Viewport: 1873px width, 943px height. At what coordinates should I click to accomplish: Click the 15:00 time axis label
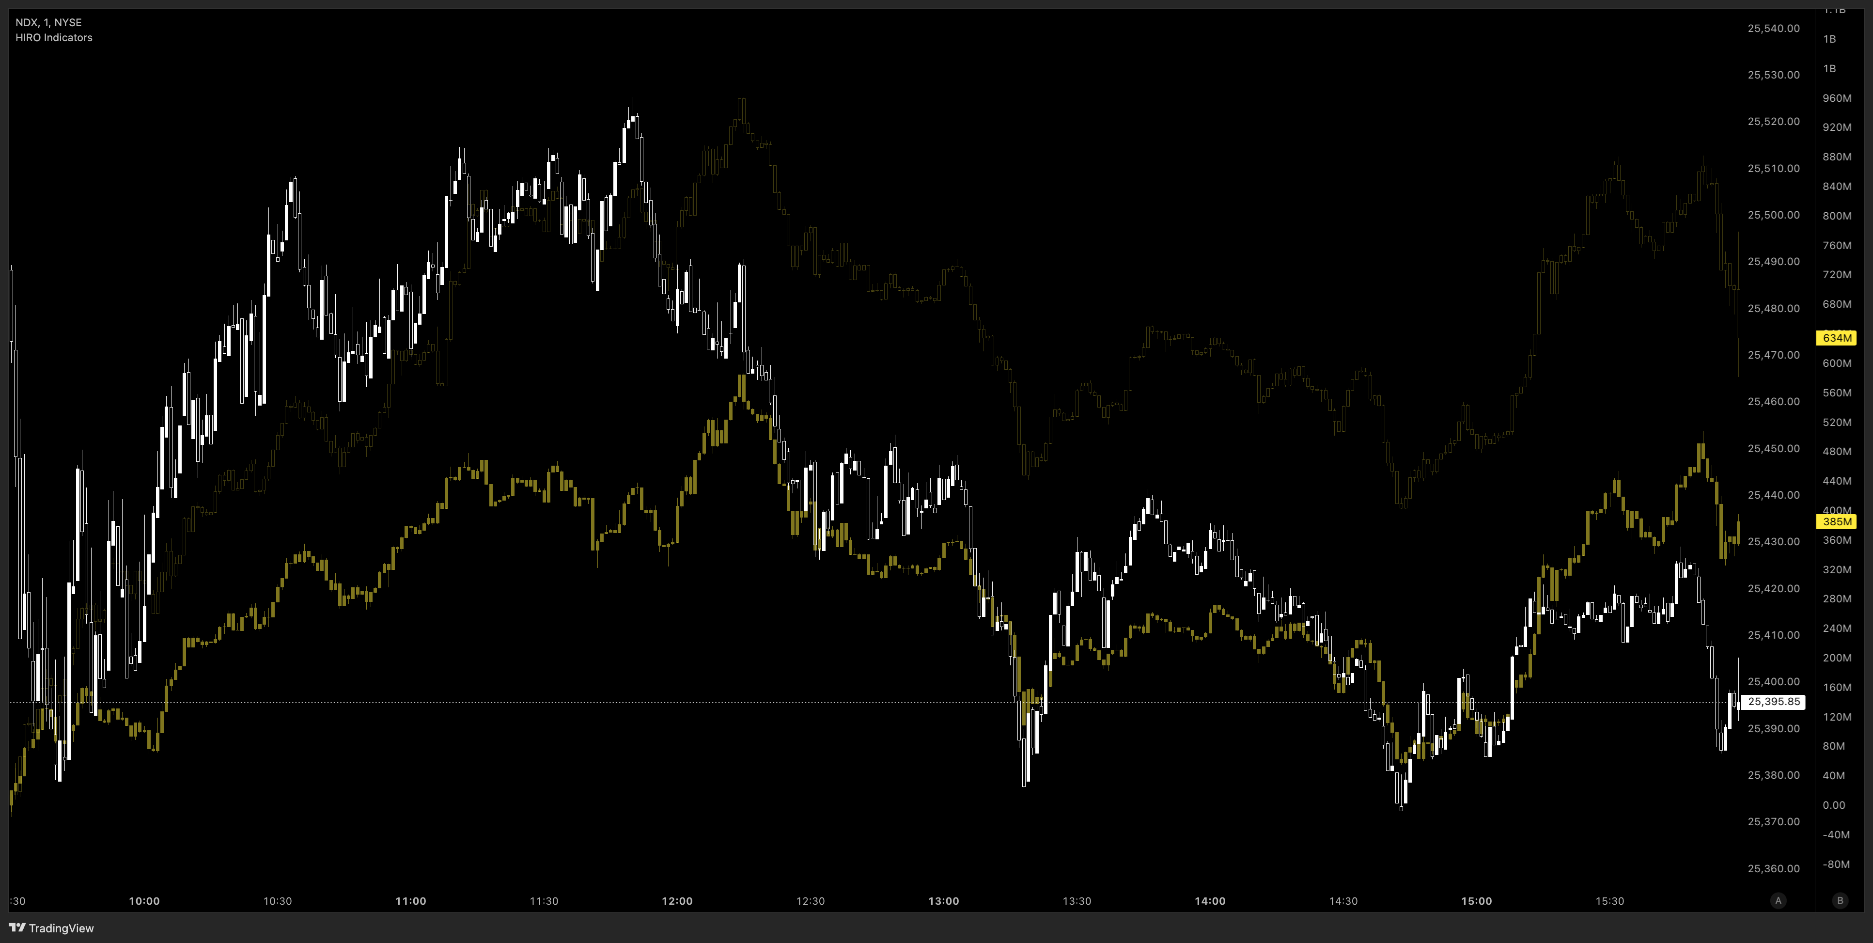1477,901
